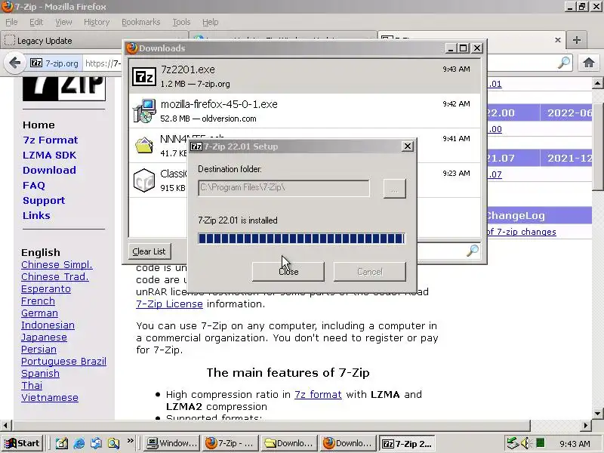The height and width of the screenshot is (453, 604).
Task: Open the Help menu
Action: (x=211, y=22)
